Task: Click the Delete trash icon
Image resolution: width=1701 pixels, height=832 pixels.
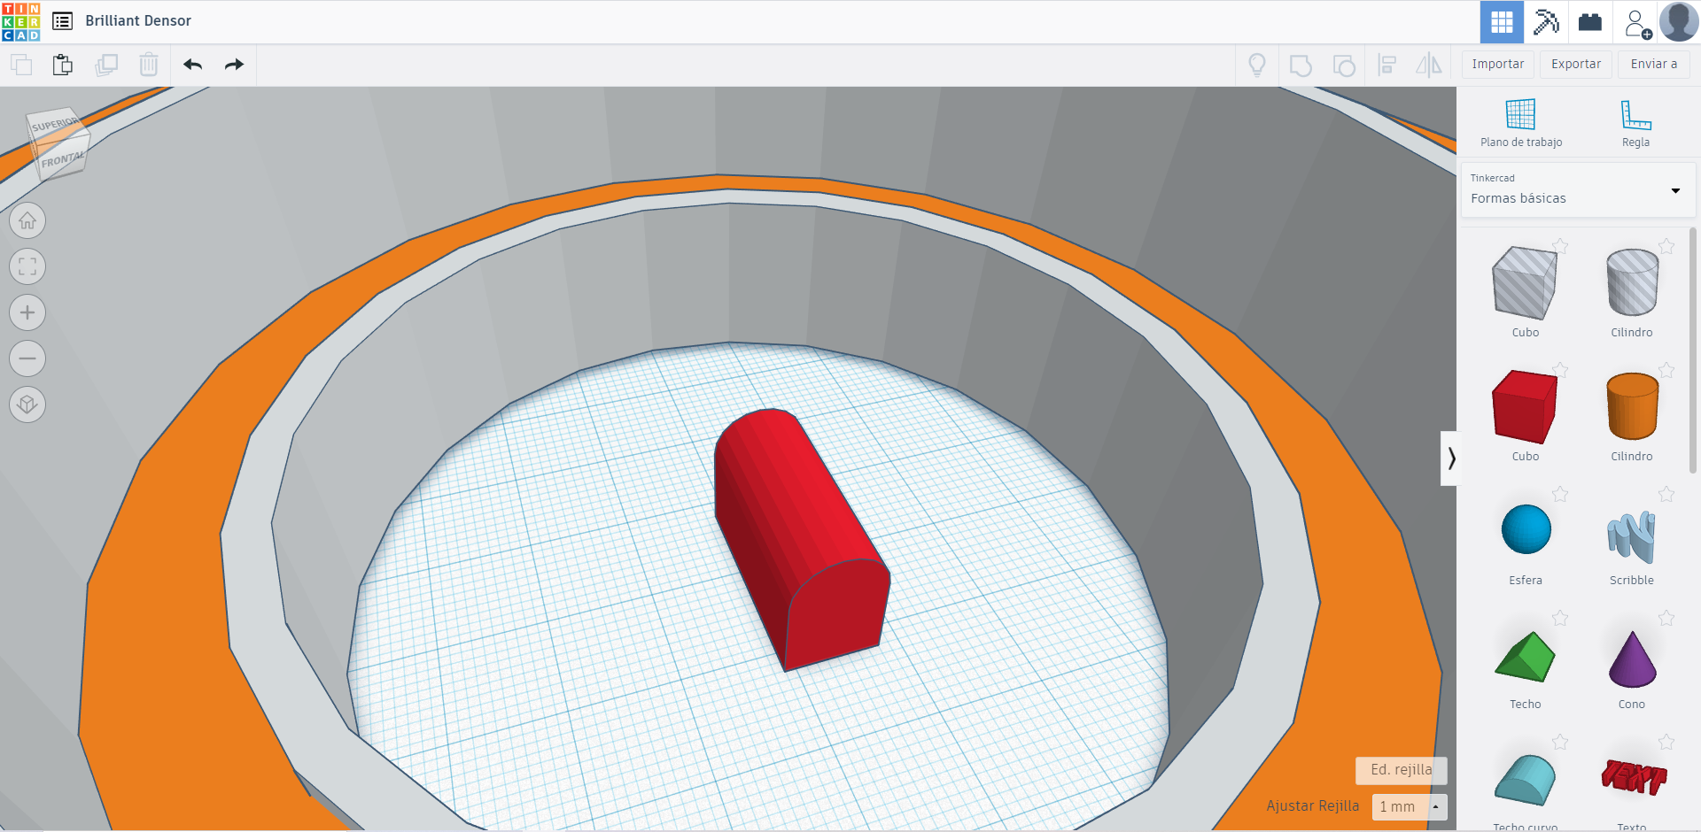Action: pos(149,65)
